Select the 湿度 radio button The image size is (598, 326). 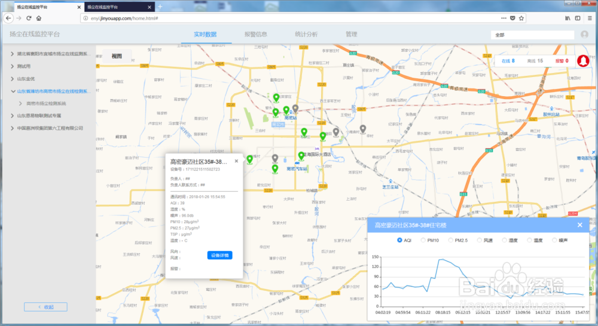tap(504, 240)
